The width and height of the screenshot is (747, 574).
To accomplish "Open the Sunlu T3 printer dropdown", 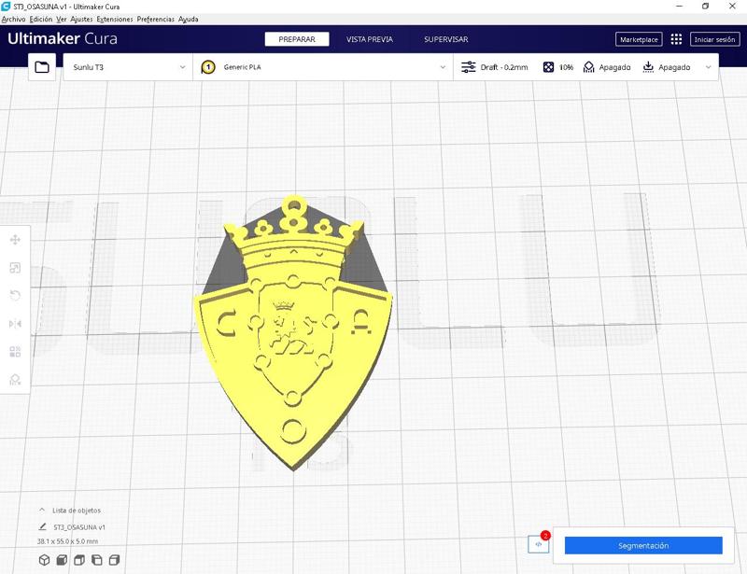I will 126,66.
